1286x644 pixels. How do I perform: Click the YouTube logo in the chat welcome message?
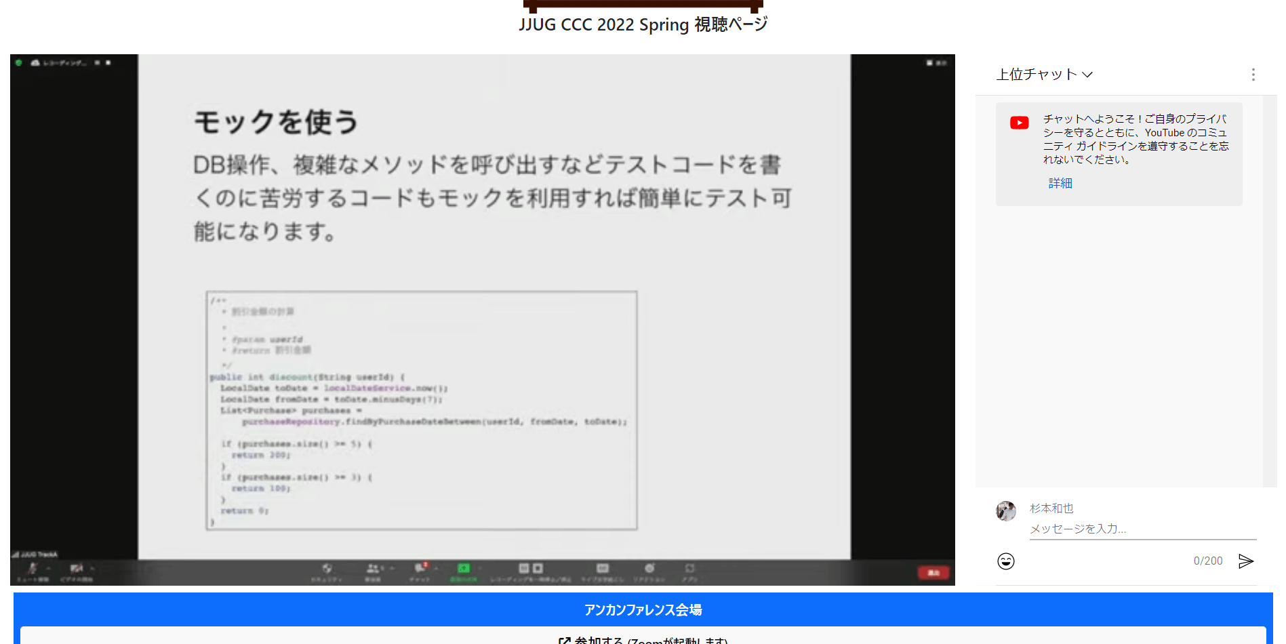point(1019,123)
